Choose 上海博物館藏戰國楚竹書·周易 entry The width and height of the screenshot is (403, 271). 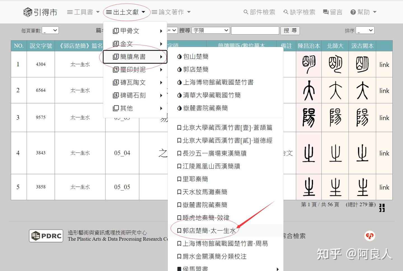[223, 244]
